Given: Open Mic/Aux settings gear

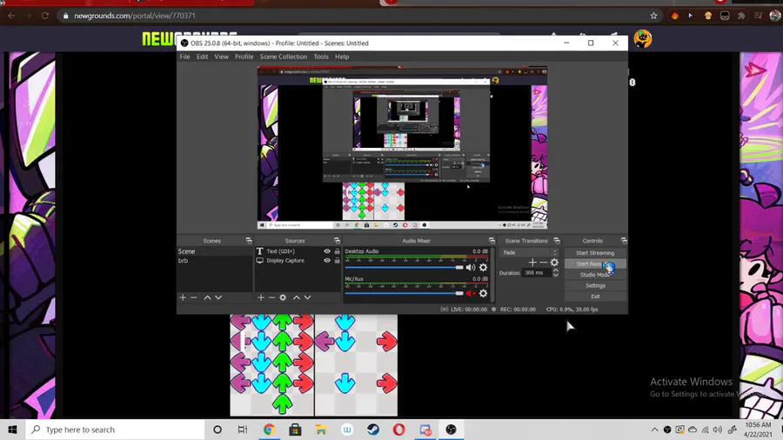Looking at the screenshot, I should pos(483,293).
